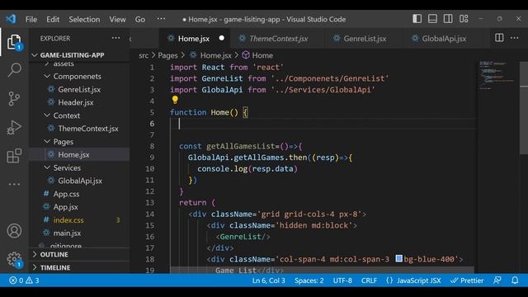Collapse the GAME-LISITING-APP root folder
This screenshot has width=528, height=297.
[x=72, y=55]
